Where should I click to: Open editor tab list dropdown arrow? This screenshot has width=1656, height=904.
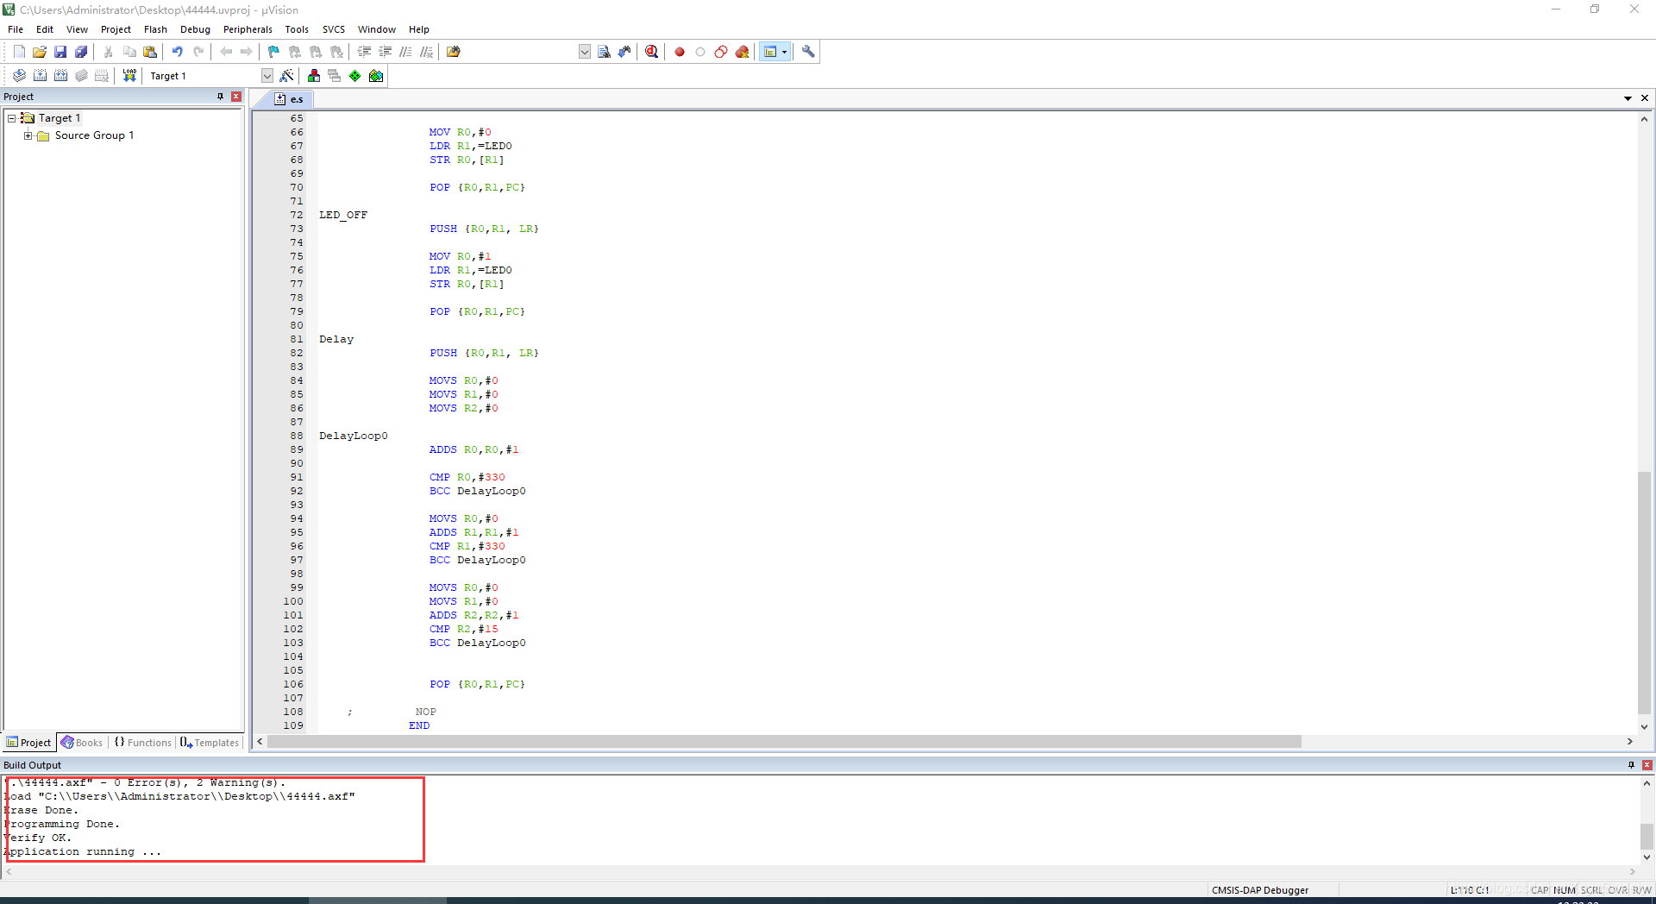[x=1628, y=98]
